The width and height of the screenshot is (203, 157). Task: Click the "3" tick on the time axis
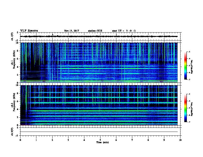click(68, 140)
